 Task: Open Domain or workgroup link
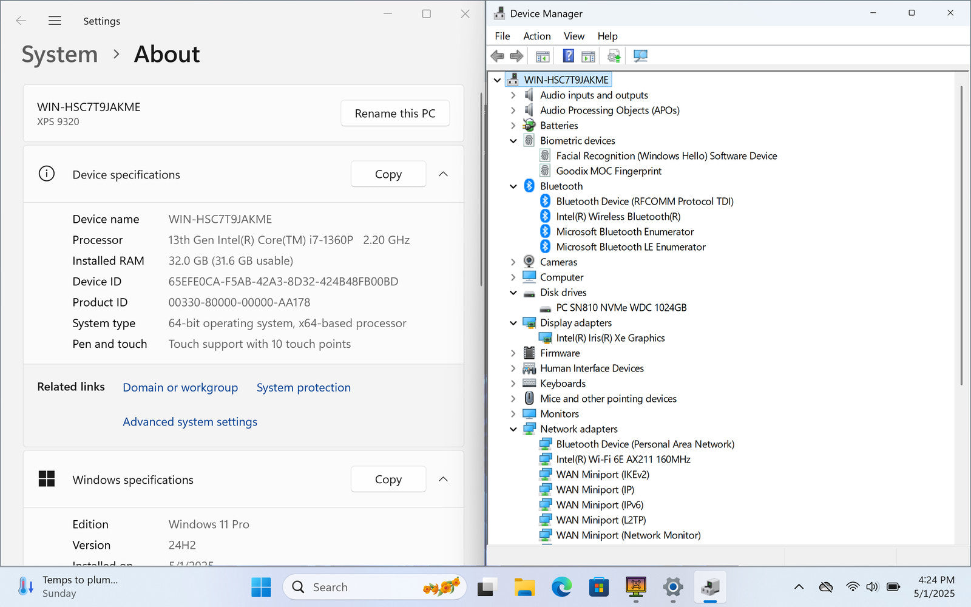180,387
